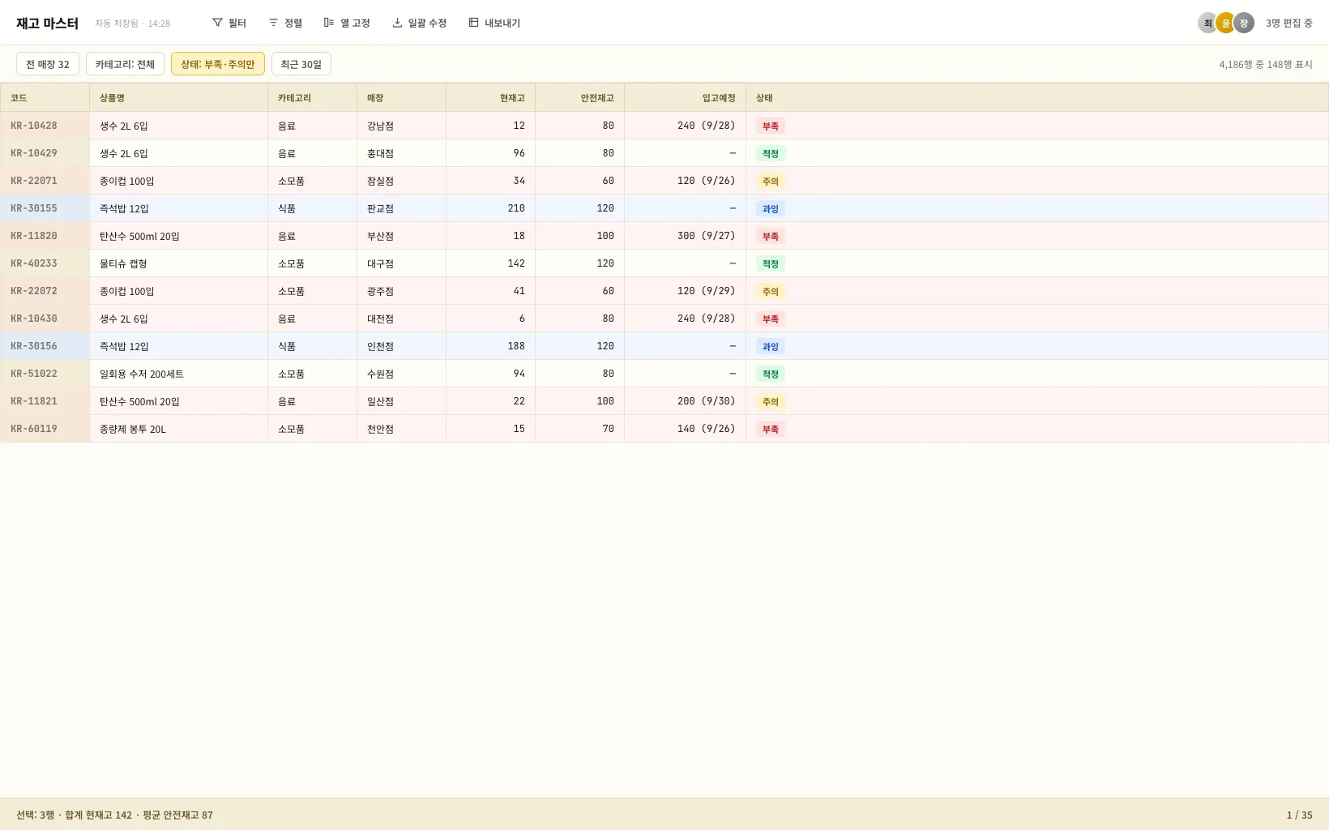Open the 최근 30일 filter chip
This screenshot has width=1329, height=830.
click(301, 64)
